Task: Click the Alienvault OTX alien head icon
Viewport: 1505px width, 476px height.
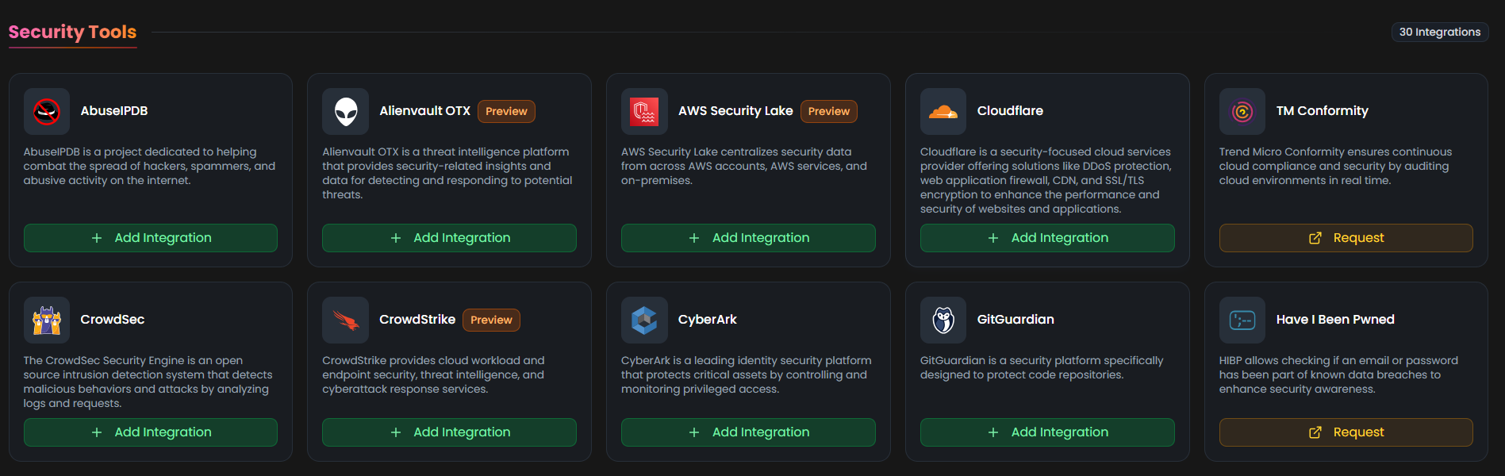Action: (346, 112)
